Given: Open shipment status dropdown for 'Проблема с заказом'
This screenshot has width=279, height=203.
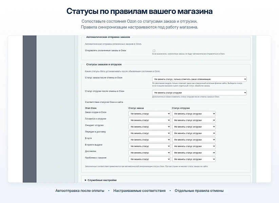Looking at the screenshot, I should pos(194,159).
